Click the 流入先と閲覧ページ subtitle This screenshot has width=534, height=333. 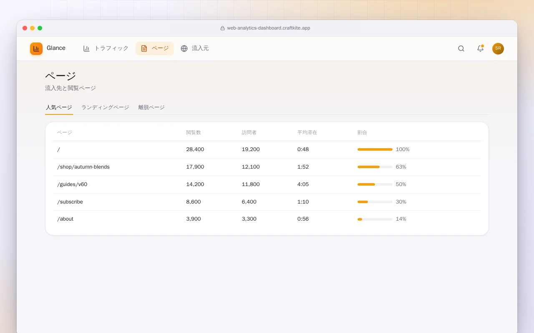(71, 88)
